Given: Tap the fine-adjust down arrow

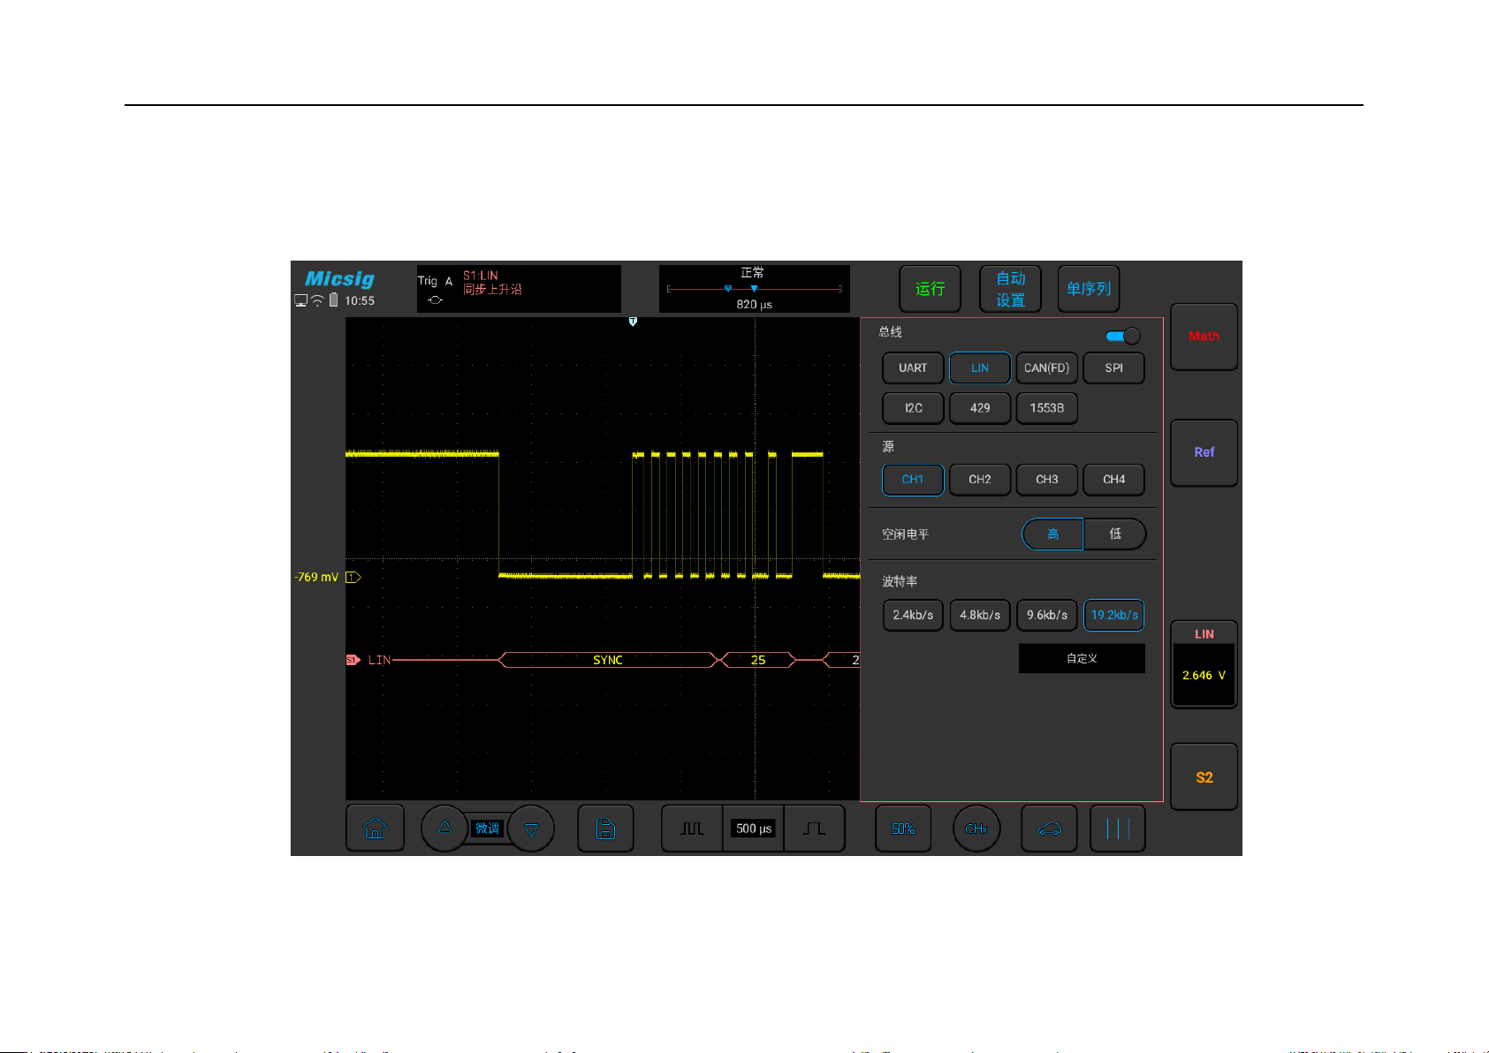Looking at the screenshot, I should (x=531, y=829).
